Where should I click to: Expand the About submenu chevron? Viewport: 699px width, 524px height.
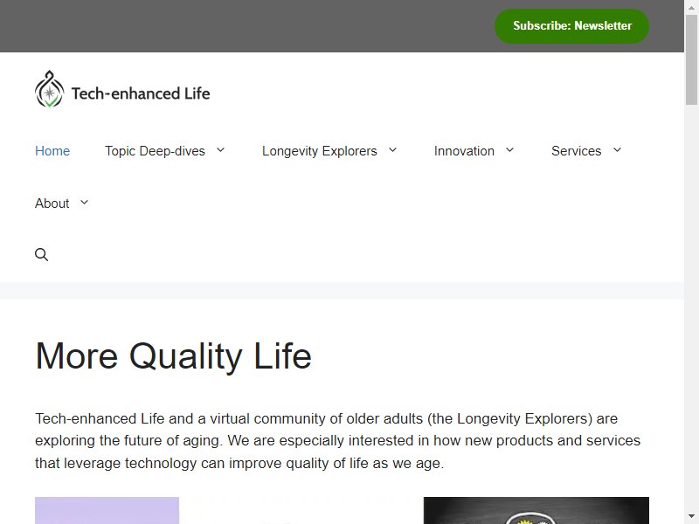click(84, 203)
